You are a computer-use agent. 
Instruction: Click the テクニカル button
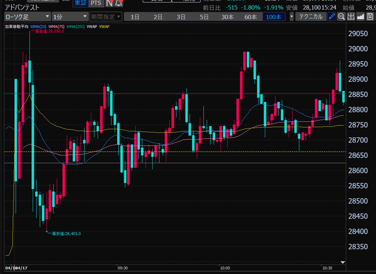[x=311, y=16]
